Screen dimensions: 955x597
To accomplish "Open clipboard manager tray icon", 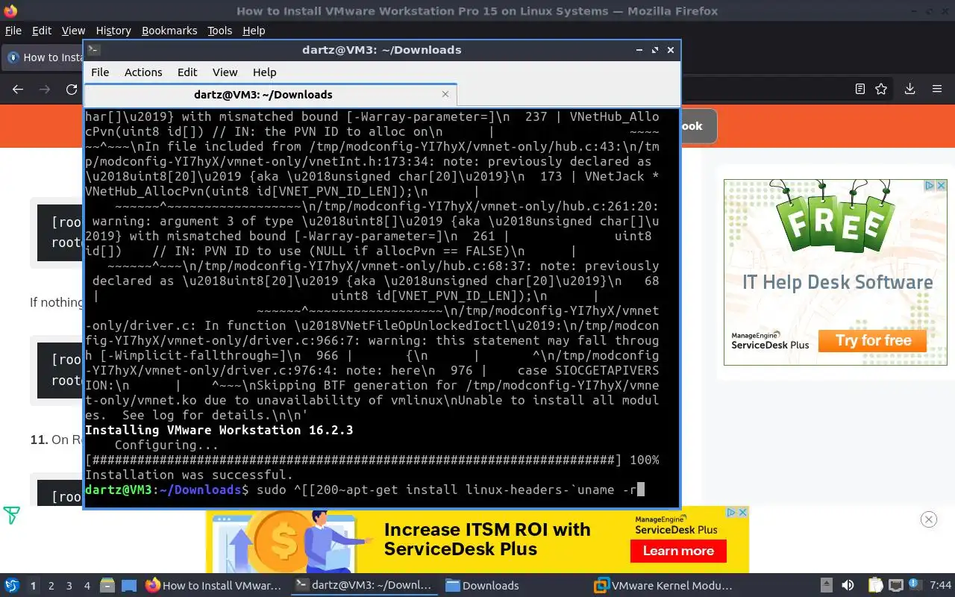I will point(874,585).
